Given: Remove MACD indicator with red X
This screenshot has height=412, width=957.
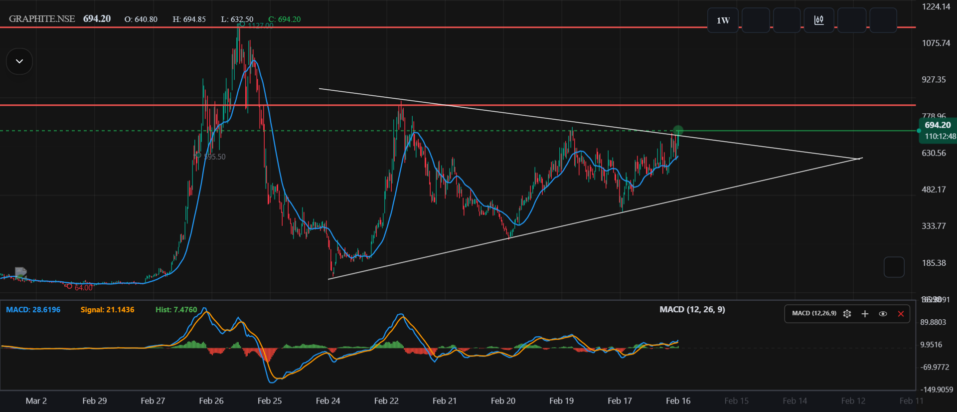Looking at the screenshot, I should [x=901, y=314].
